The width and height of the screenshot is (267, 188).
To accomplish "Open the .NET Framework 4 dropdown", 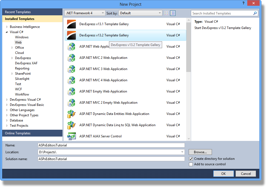I will pos(85,13).
